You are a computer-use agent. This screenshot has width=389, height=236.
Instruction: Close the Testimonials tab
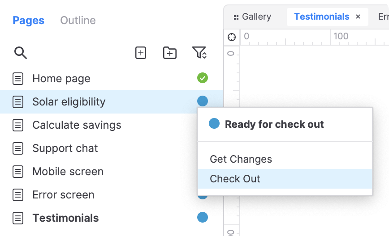[x=358, y=17]
